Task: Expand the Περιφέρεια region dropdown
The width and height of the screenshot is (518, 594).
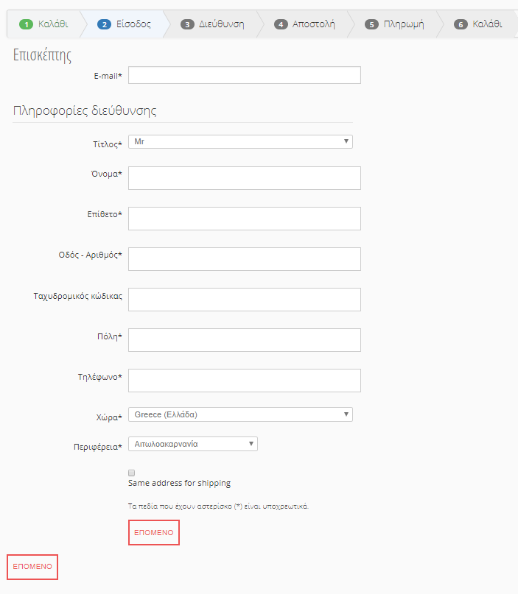Action: point(192,444)
